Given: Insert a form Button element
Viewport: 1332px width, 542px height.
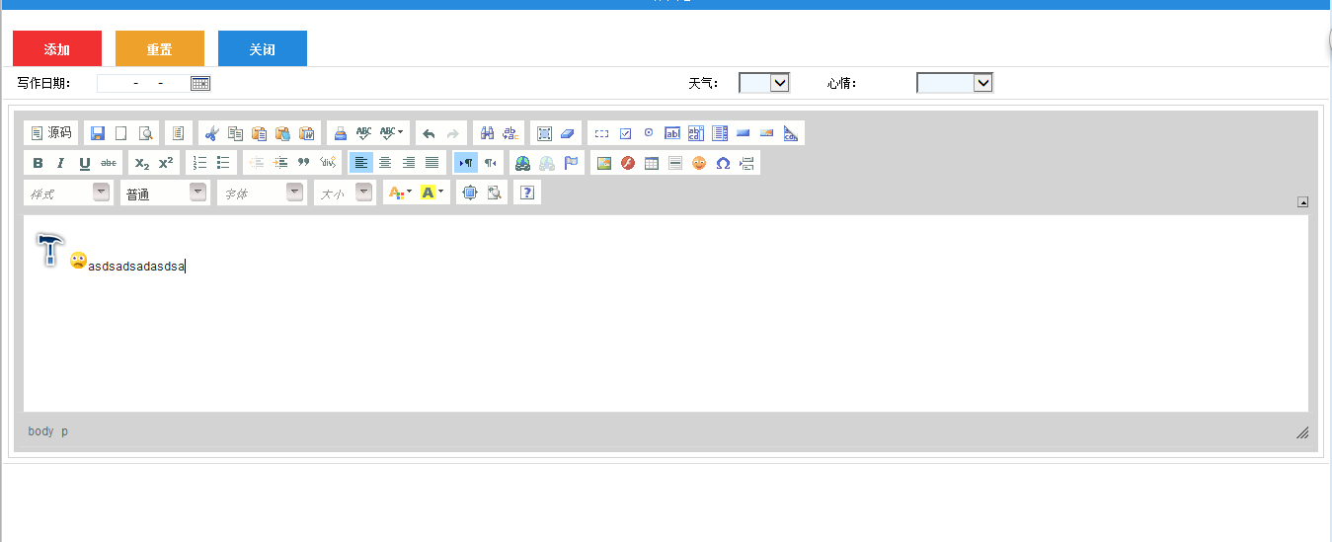Looking at the screenshot, I should coord(744,133).
